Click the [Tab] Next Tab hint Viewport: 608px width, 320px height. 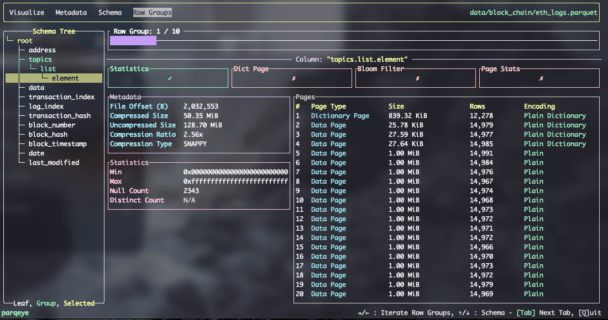click(546, 313)
